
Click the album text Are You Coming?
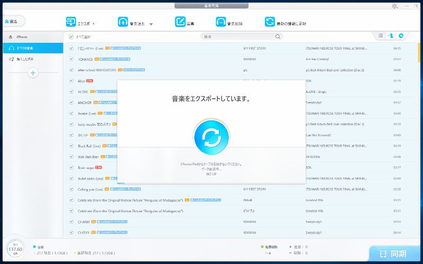click(317, 59)
